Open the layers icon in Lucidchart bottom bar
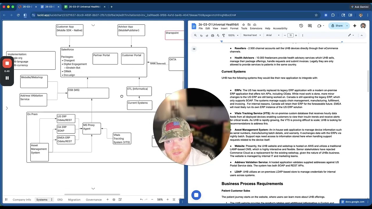372x209 pixels. (x=114, y=199)
